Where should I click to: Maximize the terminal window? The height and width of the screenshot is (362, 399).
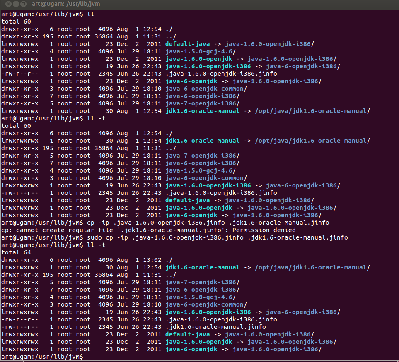pos(24,4)
